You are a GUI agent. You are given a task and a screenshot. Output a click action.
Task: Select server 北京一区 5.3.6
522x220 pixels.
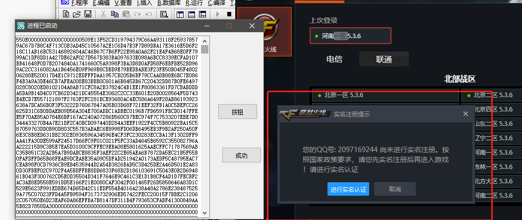click(385, 95)
